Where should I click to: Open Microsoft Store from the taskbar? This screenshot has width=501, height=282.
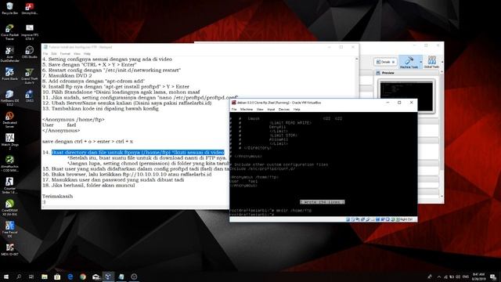tap(57, 277)
